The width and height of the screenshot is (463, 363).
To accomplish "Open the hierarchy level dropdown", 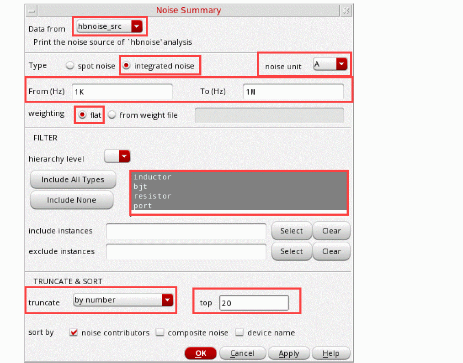I will coord(117,156).
